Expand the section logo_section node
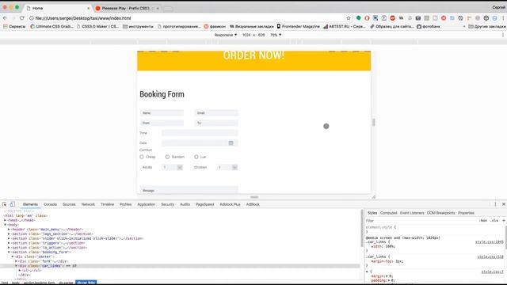507x285 pixels. point(9,234)
